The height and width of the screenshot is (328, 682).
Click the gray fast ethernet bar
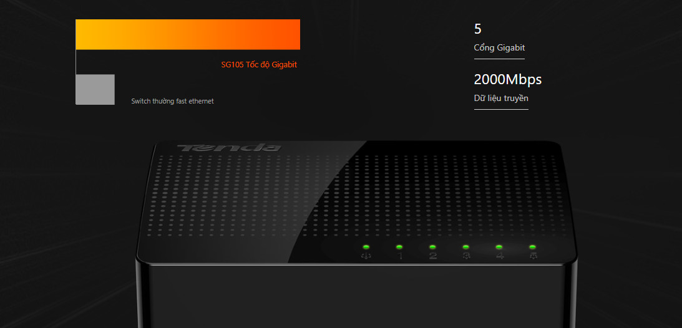95,90
